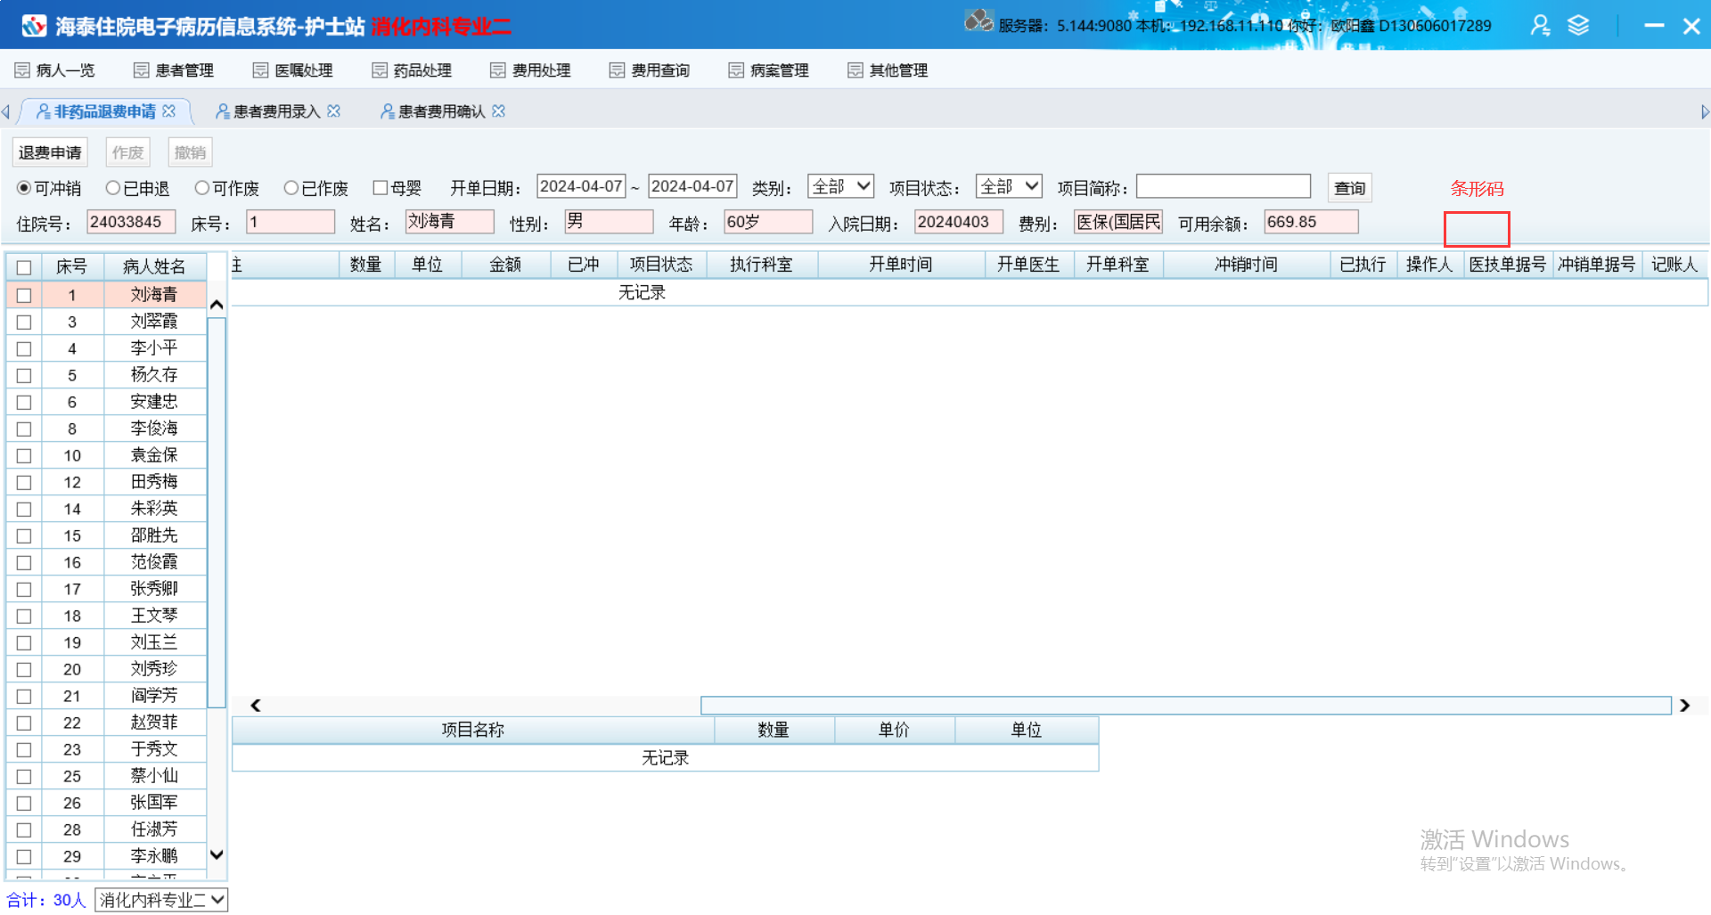Open the 药品处理 menu
Image resolution: width=1711 pixels, height=915 pixels.
(412, 70)
